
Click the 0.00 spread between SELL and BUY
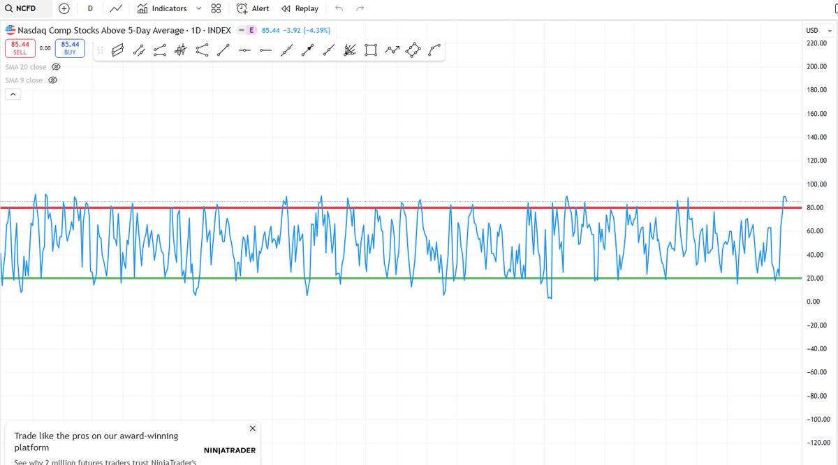tap(45, 48)
